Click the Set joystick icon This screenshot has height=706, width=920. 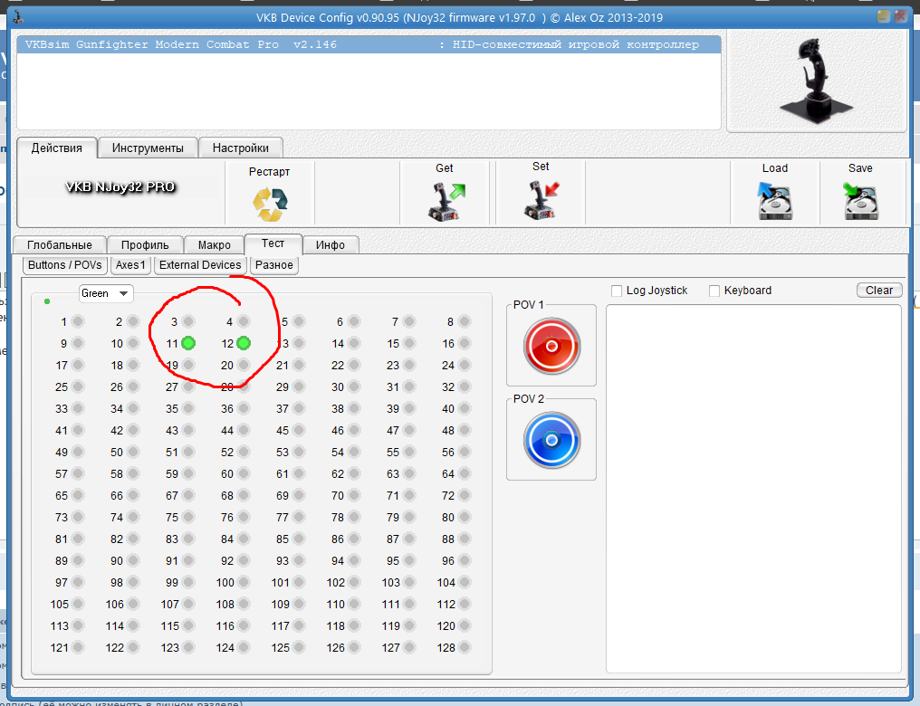pyautogui.click(x=541, y=202)
